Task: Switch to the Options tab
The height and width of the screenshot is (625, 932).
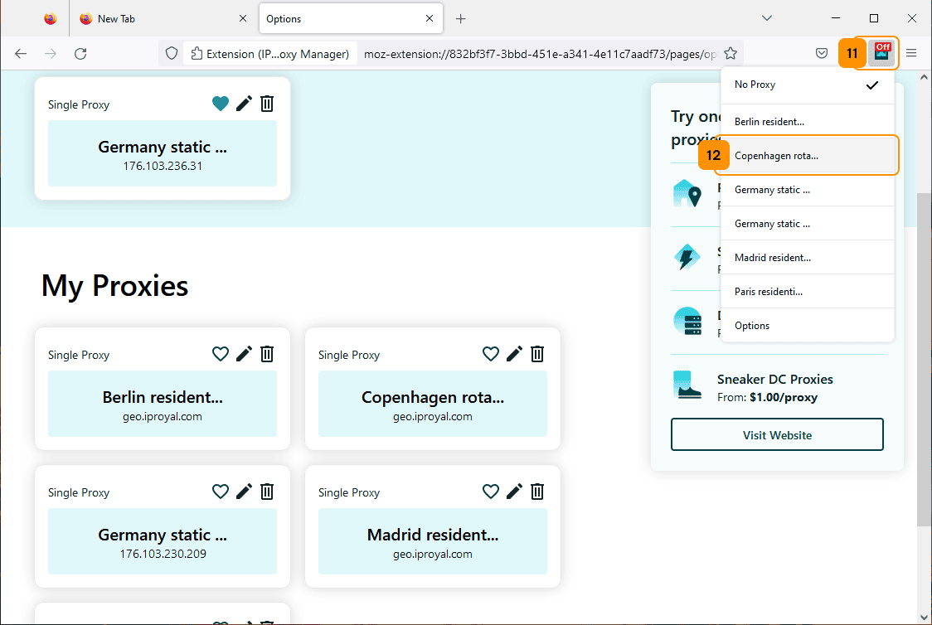Action: (351, 18)
